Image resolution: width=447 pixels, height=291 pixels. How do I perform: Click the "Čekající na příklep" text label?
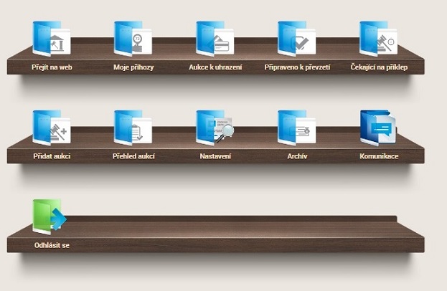[377, 67]
